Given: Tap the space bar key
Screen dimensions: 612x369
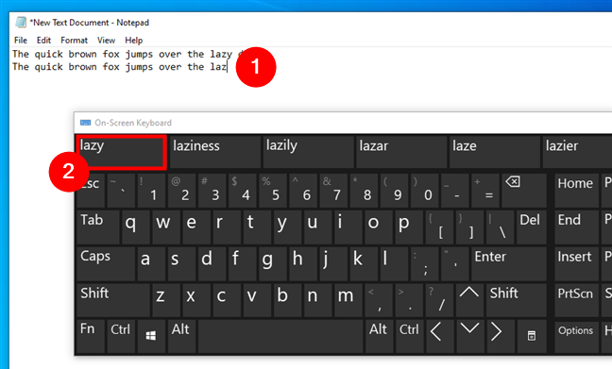Looking at the screenshot, I should coord(280,336).
